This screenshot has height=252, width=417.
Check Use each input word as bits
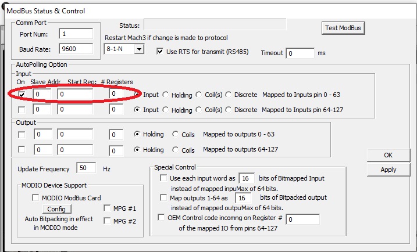pyautogui.click(x=163, y=178)
